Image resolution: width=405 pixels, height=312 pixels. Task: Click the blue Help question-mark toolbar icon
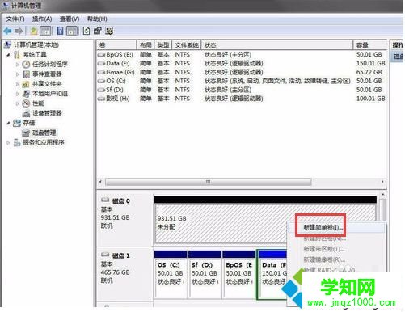click(x=60, y=31)
